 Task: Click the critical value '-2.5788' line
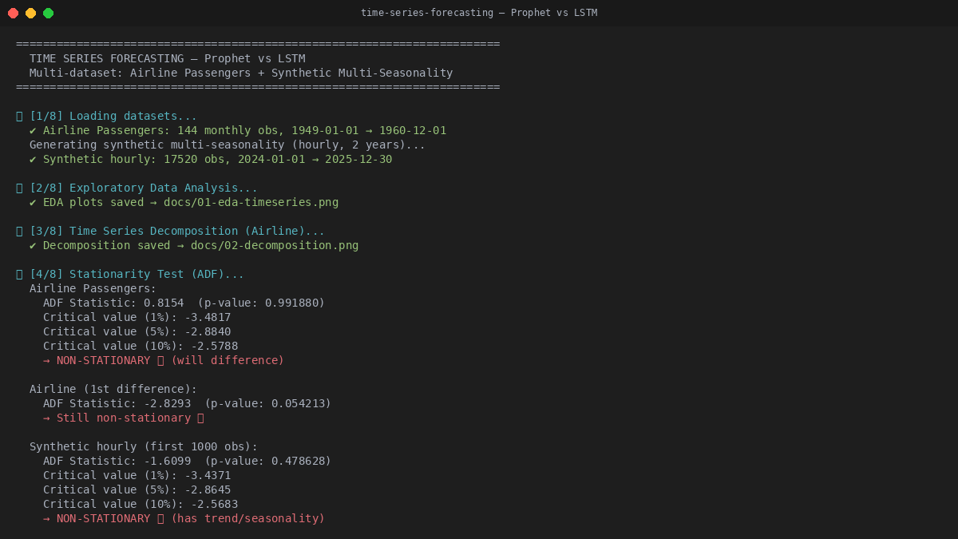(x=141, y=346)
